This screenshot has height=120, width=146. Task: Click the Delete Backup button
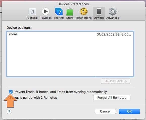pos(116,81)
